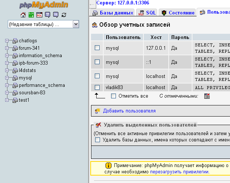The width and height of the screenshot is (230, 183).
Task: Click the green Exit logout icon
Action: click(31, 15)
